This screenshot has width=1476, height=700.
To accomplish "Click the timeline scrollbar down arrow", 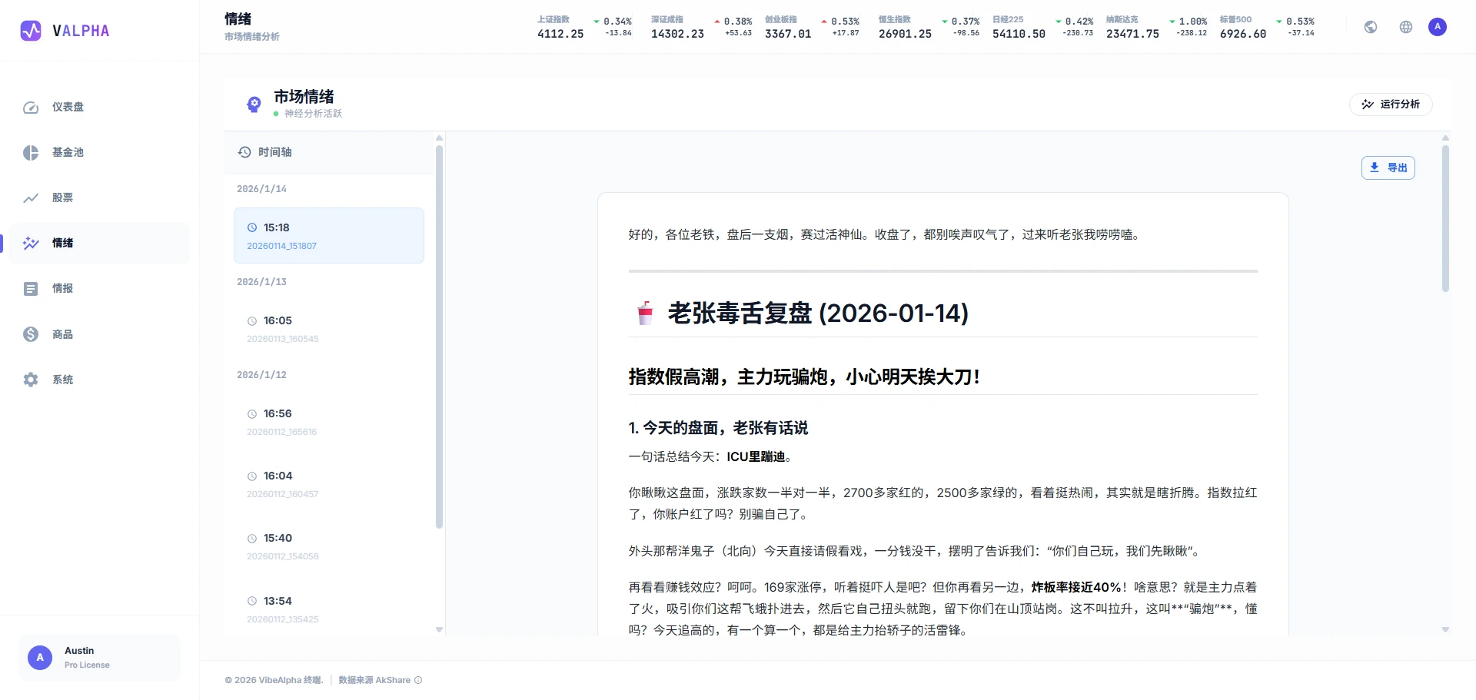I will tap(440, 629).
